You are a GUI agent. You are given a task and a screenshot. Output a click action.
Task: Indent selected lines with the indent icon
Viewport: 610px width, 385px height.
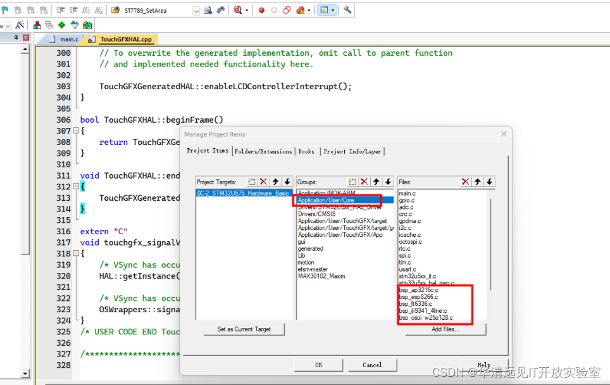coord(60,10)
